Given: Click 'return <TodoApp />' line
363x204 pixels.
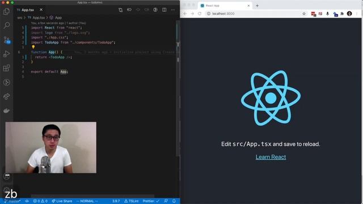Looking at the screenshot, I should click(x=53, y=57).
